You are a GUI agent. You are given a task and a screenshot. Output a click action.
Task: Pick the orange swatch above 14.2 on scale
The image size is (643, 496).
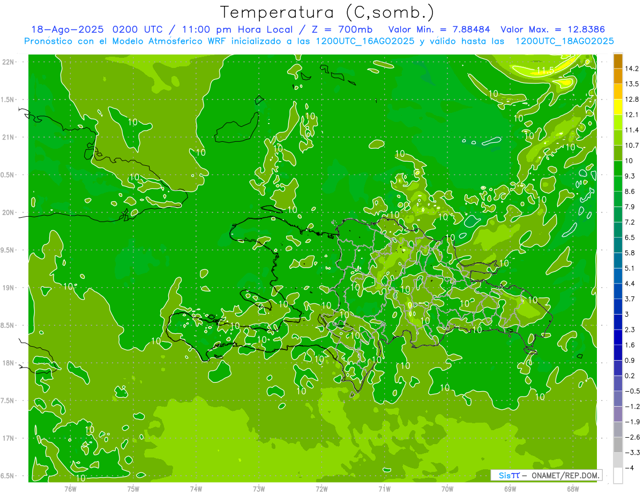[x=618, y=60]
